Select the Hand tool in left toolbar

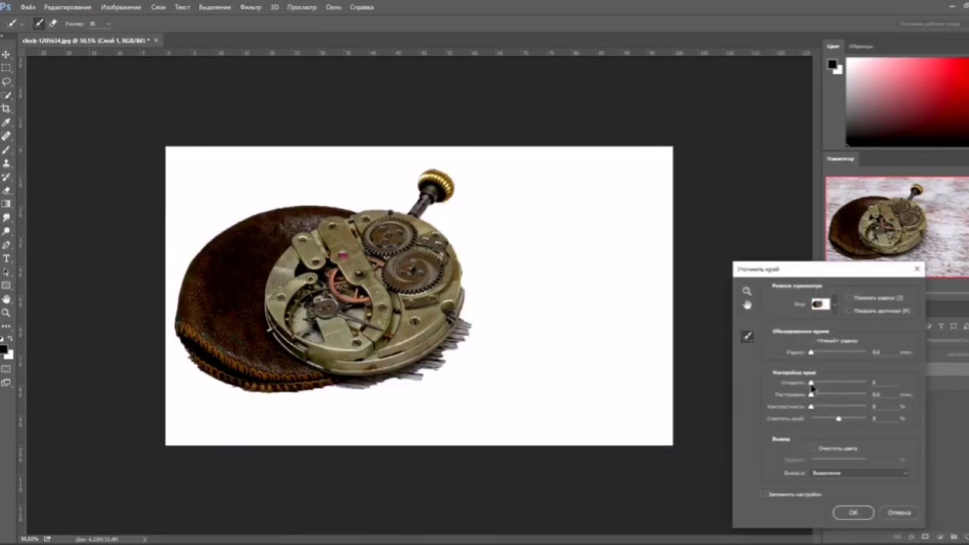tap(6, 300)
